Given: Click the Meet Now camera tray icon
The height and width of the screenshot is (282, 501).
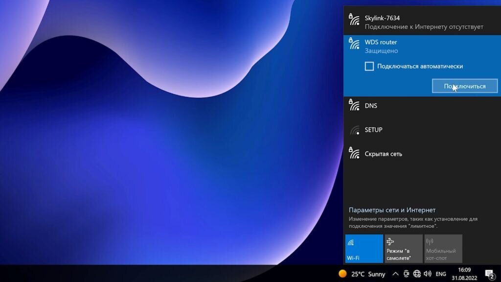Looking at the screenshot, I should coord(406,274).
